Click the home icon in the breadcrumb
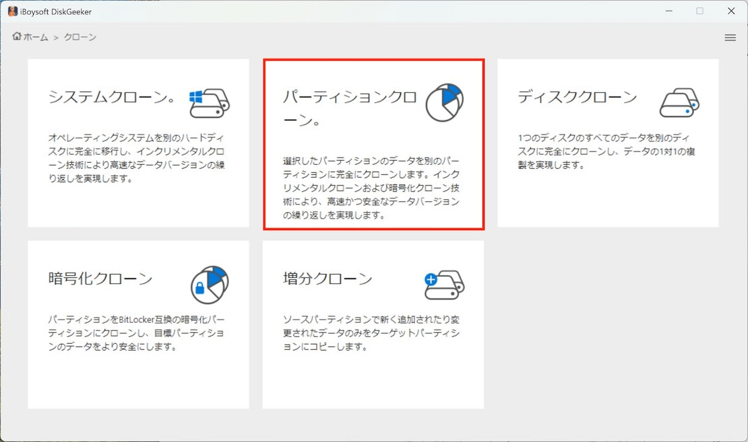This screenshot has width=748, height=442. click(17, 36)
